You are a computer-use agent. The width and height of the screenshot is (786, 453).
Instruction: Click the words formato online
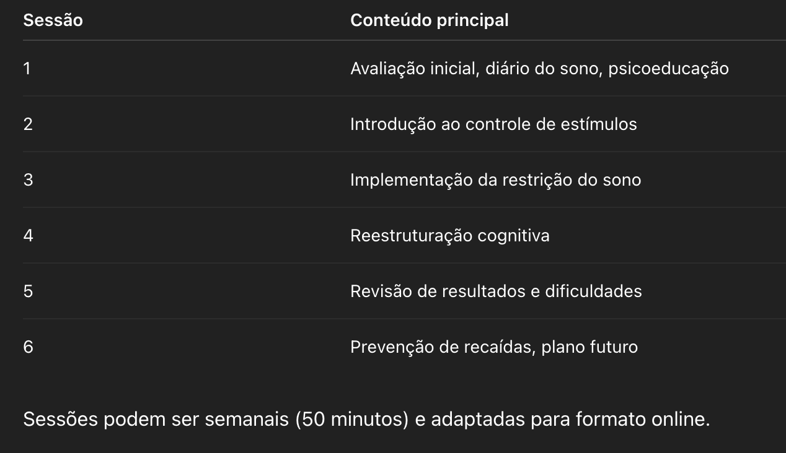(643, 420)
